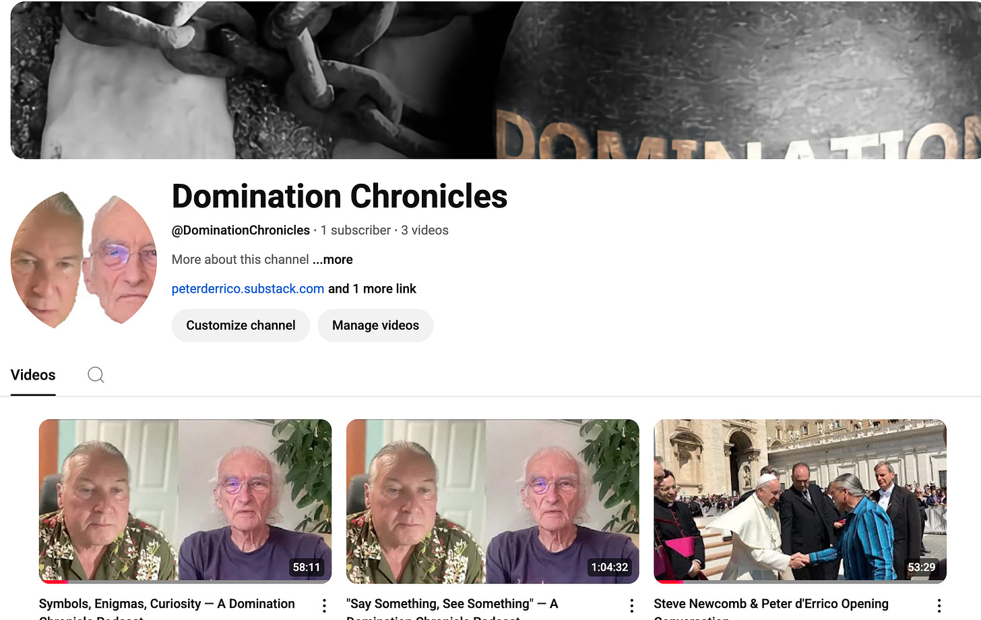Select the Videos tab
This screenshot has width=981, height=620.
click(33, 375)
